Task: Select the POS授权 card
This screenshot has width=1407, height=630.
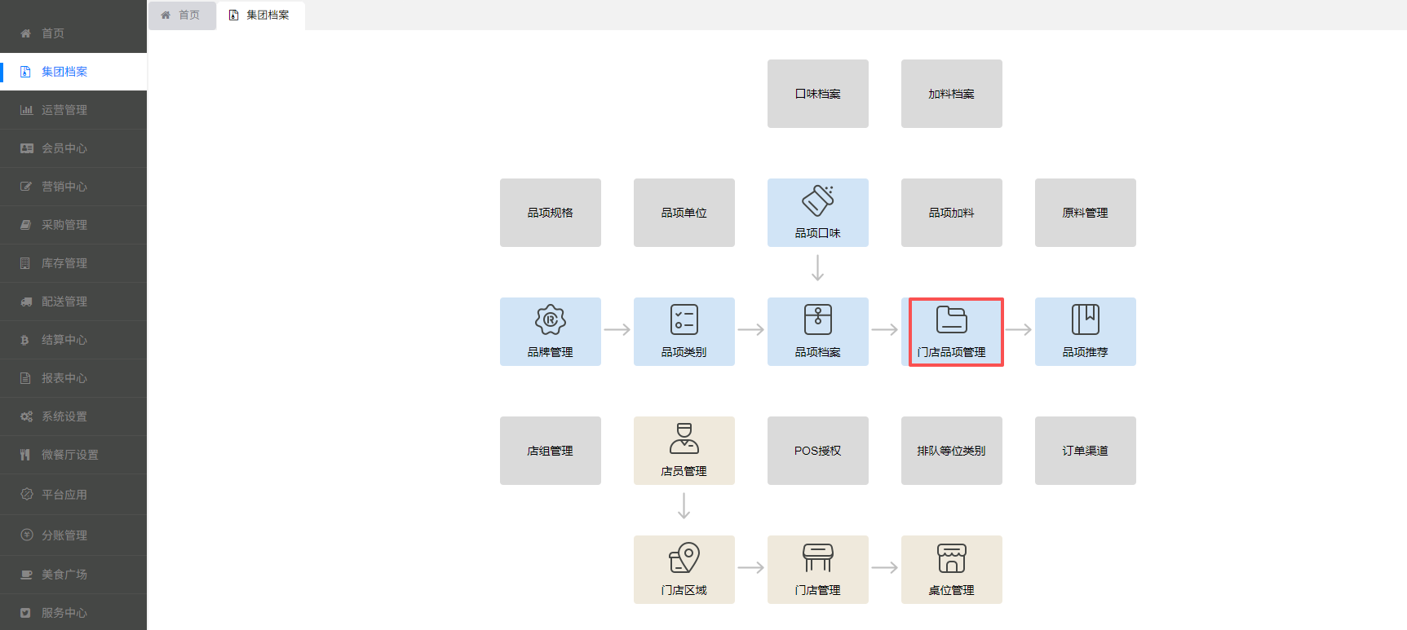Action: 818,451
